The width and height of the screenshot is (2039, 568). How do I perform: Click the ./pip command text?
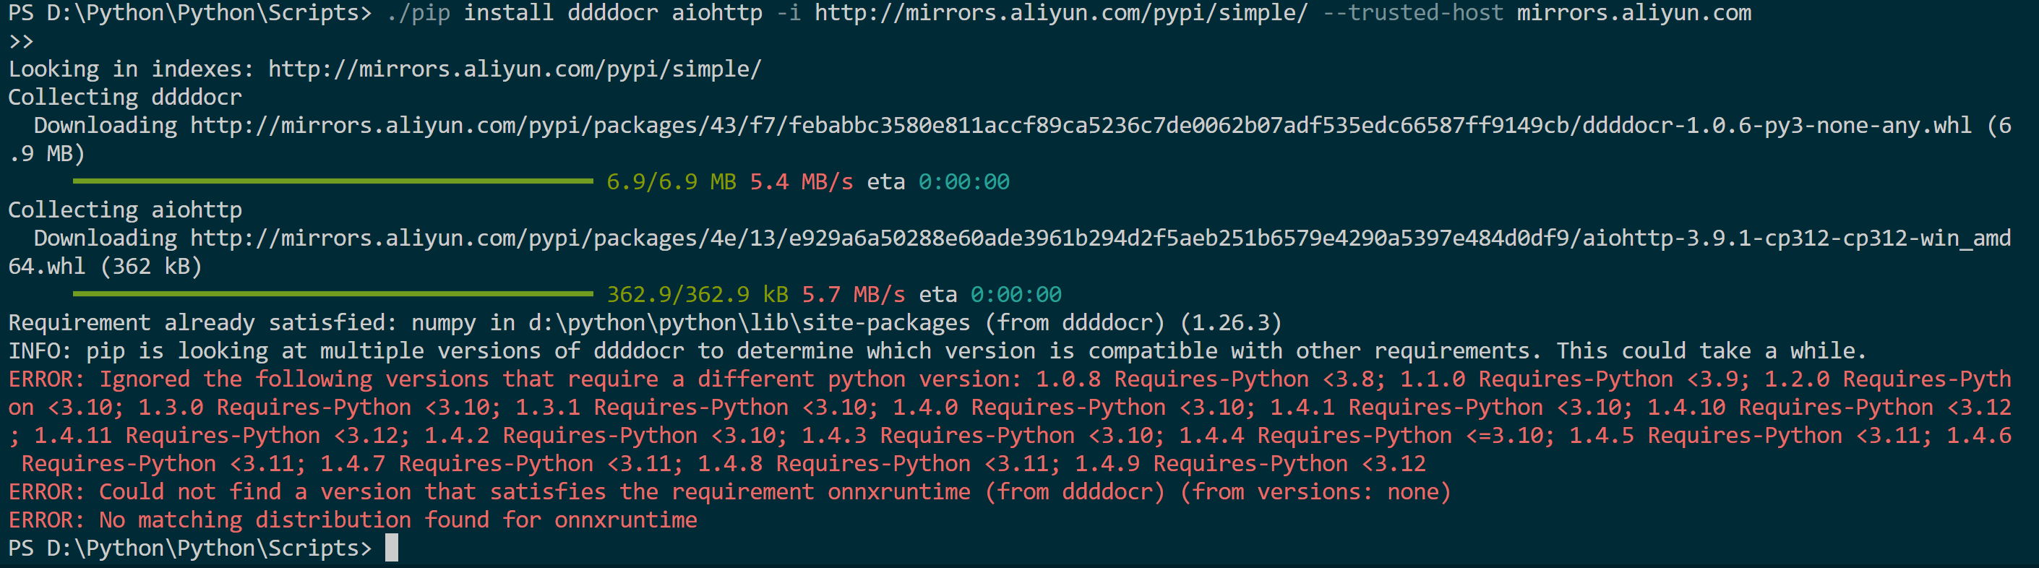(418, 14)
